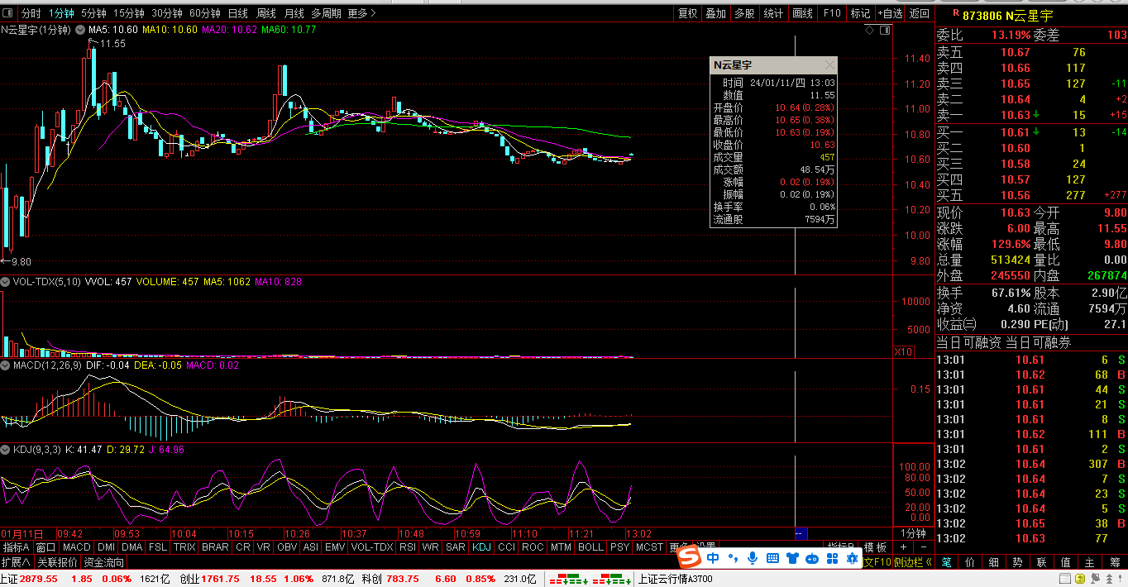The height and width of the screenshot is (587, 1128).
Task: Select the TRIX indicator tab
Action: tap(184, 547)
